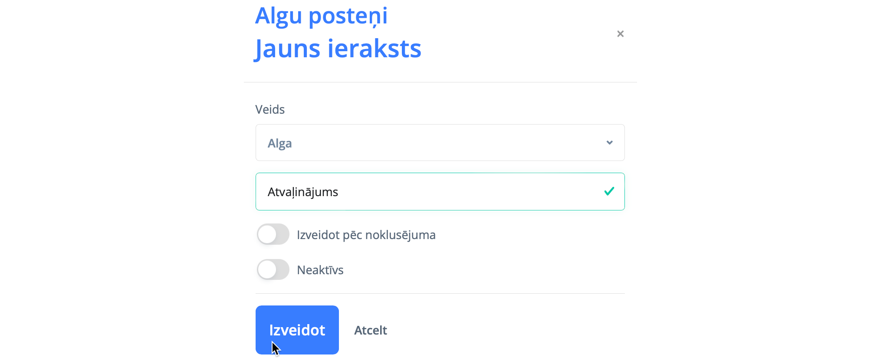Click the Algu posteņi heading
874x361 pixels.
321,16
